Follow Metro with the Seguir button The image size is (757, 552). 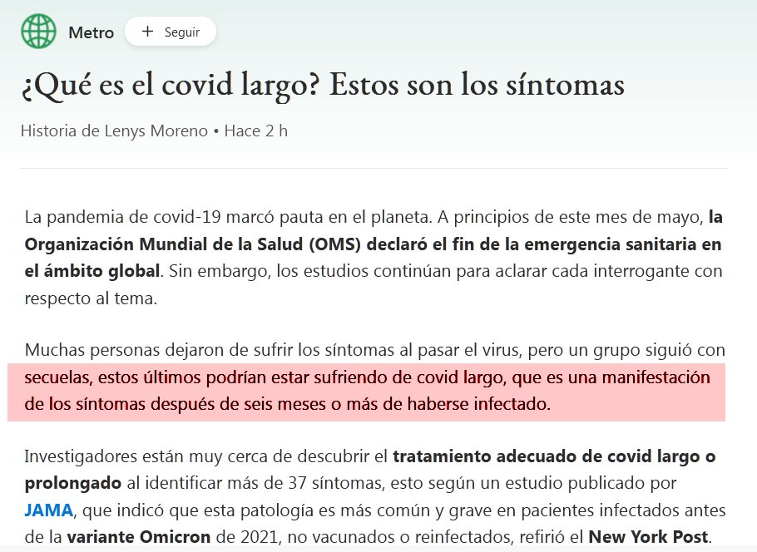coord(171,32)
